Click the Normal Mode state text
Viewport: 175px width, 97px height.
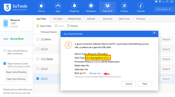tap(17, 39)
